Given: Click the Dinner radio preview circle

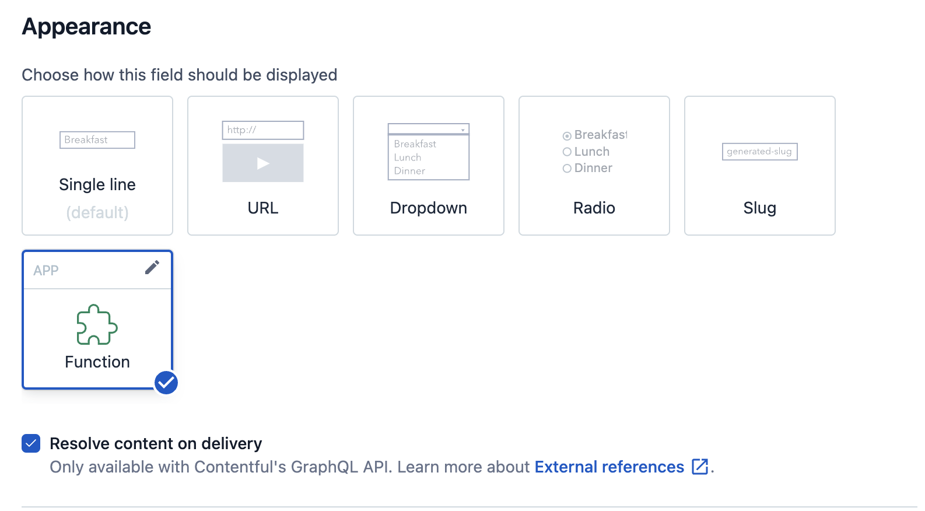Looking at the screenshot, I should pos(567,169).
